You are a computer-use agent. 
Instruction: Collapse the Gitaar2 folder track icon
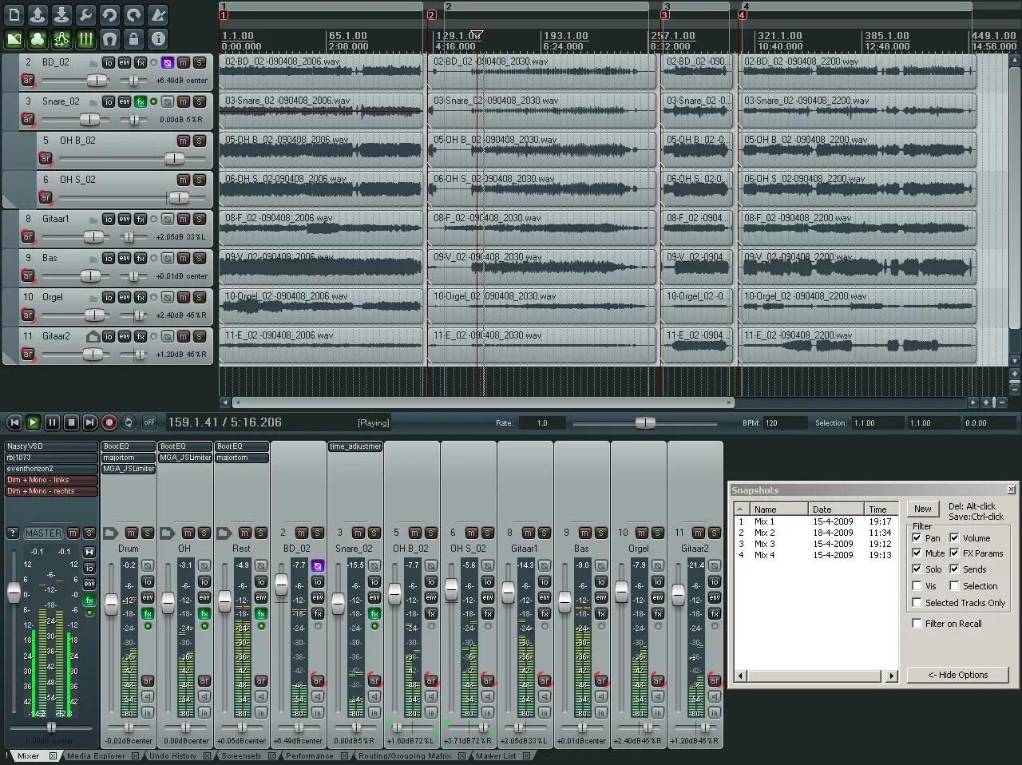(93, 337)
